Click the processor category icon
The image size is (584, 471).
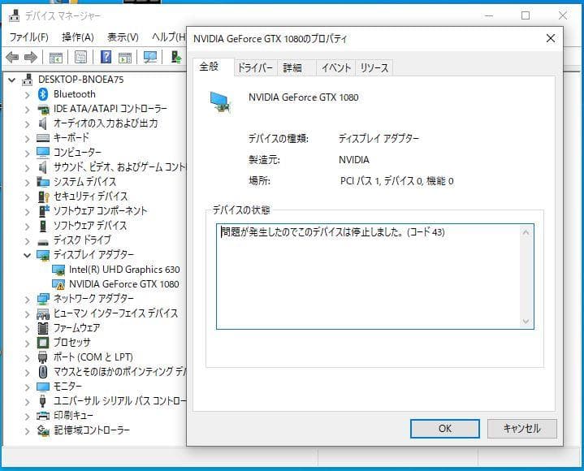[43, 343]
